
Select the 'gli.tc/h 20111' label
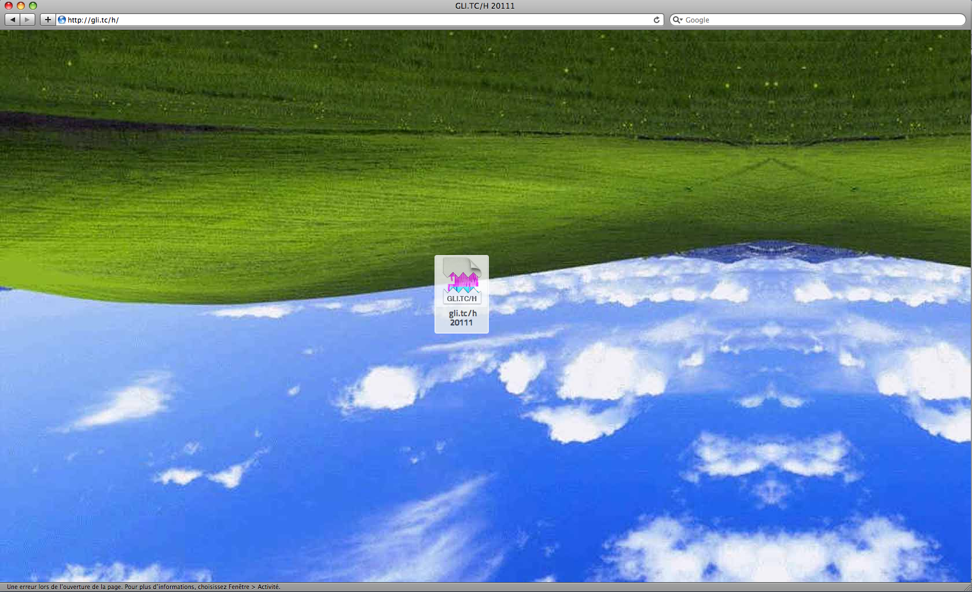point(462,318)
